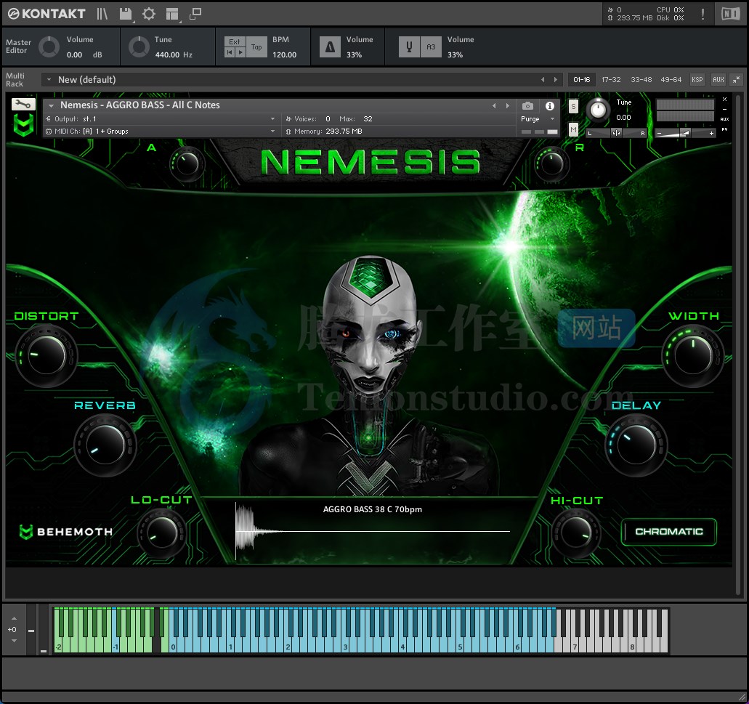Click the instrument pan L-R slider
Screen dimensions: 749x704
[x=616, y=133]
